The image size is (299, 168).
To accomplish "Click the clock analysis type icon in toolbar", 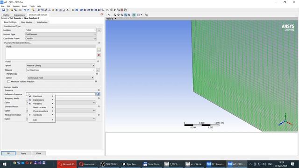I will click(x=73, y=10).
